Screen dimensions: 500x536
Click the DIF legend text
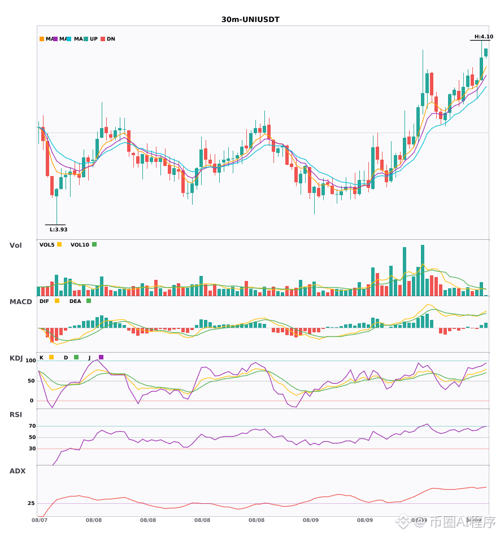tap(44, 301)
